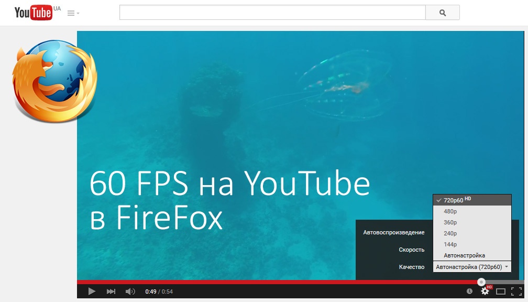This screenshot has height=302, width=528.
Task: Open the Скорость playback speed setting
Action: click(412, 250)
